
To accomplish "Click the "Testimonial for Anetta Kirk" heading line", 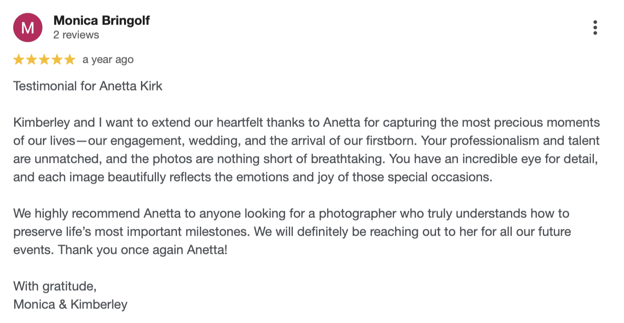I will tap(88, 86).
